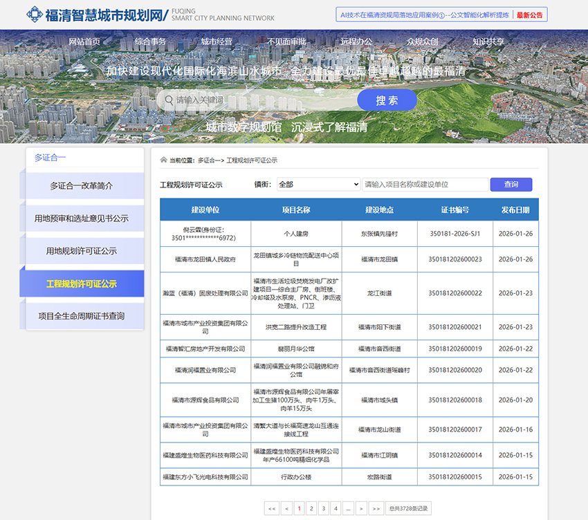Open the 镇街 dropdown showing 全部
The height and width of the screenshot is (520, 588).
(318, 185)
